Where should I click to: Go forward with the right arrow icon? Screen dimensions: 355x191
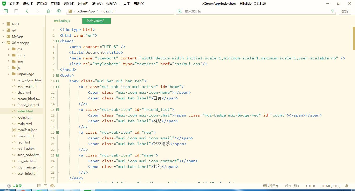click(38, 11)
